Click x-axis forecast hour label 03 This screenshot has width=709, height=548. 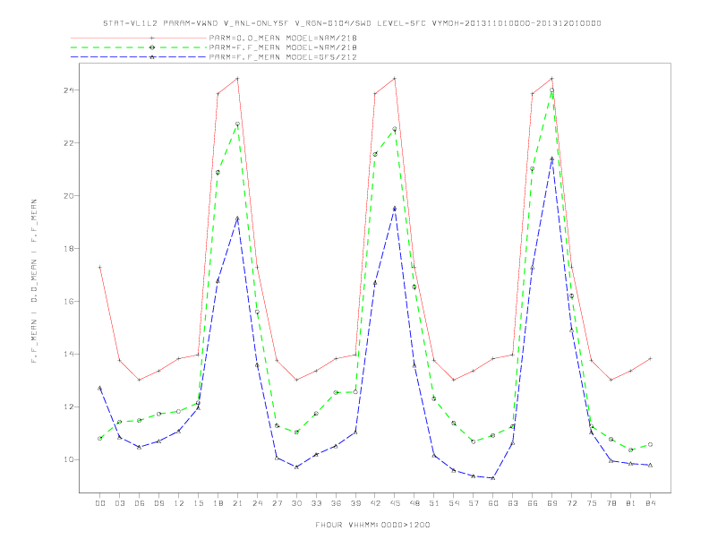pyautogui.click(x=120, y=503)
